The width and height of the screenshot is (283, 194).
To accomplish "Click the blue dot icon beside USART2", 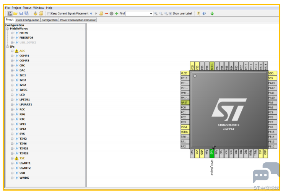I will [16, 168].
